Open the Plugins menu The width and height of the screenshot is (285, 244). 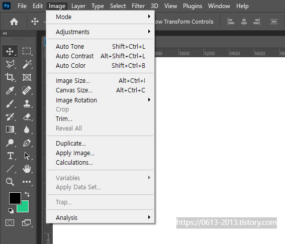193,6
